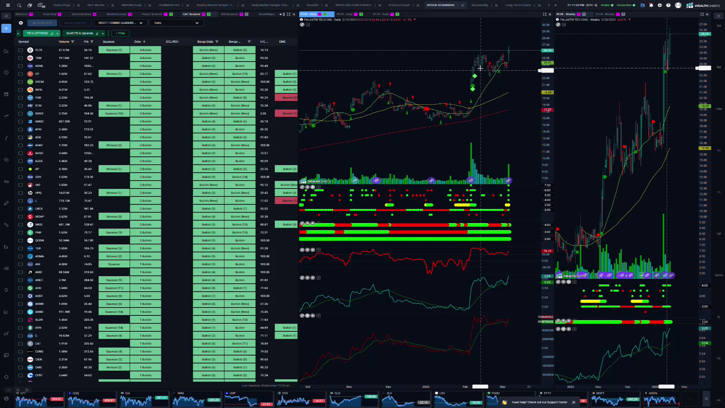
Task: Check the QCOM row checkbox
Action: point(20,240)
